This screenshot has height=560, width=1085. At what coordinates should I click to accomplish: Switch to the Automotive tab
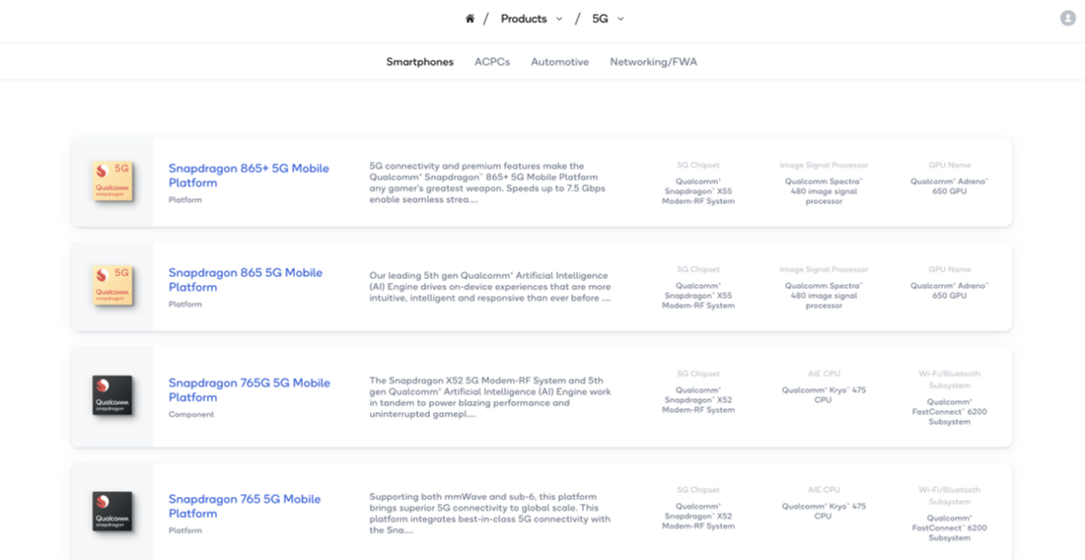click(560, 61)
